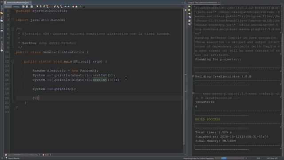
Task: Collapse the exec-maven-plugin output fold
Action: pos(193,93)
